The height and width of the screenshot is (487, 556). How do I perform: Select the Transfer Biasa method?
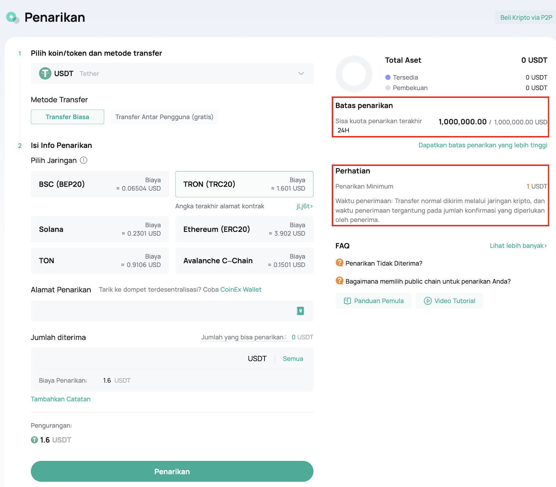click(x=67, y=117)
